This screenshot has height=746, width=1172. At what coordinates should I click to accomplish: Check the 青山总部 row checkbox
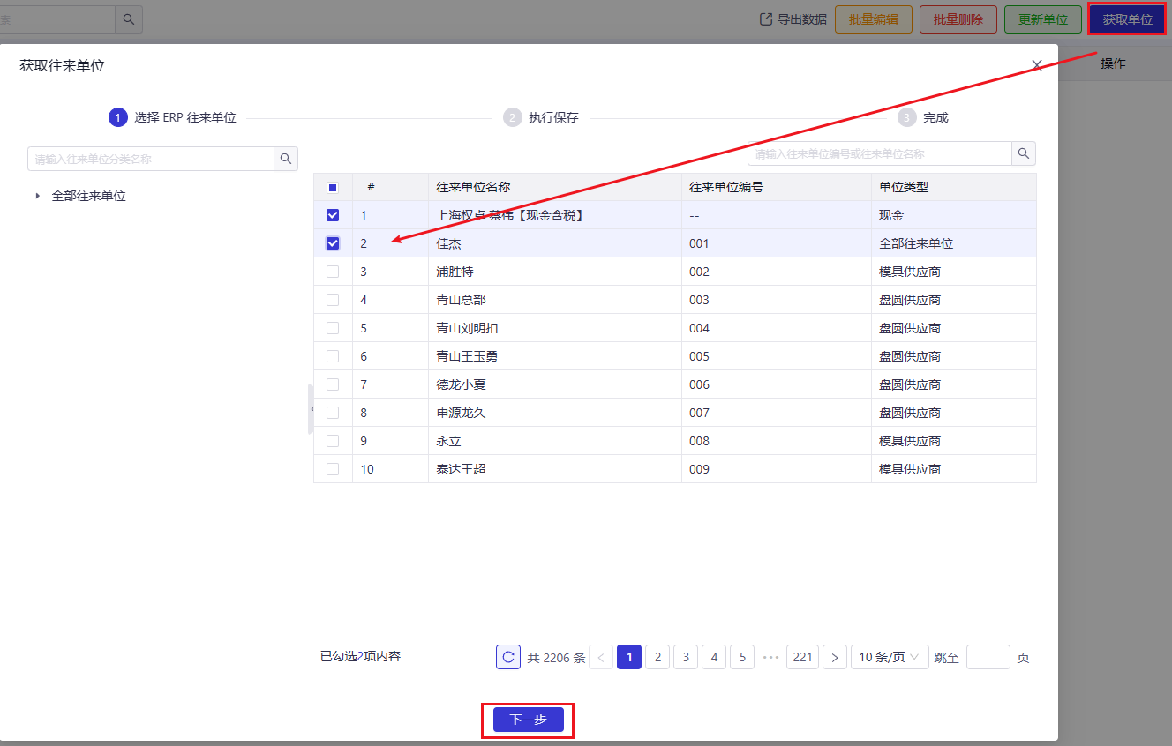pos(333,300)
